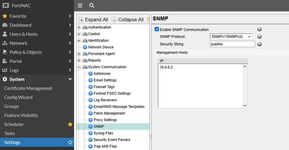Viewport: 289px width, 150px height.
Task: Expand the Identification tree node
Action: coord(79,41)
